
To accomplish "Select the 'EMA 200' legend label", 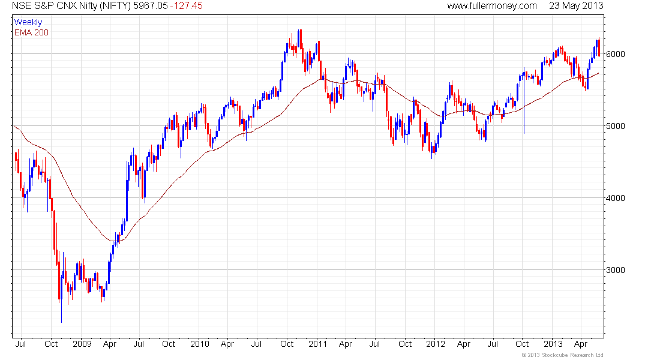I will pyautogui.click(x=31, y=32).
